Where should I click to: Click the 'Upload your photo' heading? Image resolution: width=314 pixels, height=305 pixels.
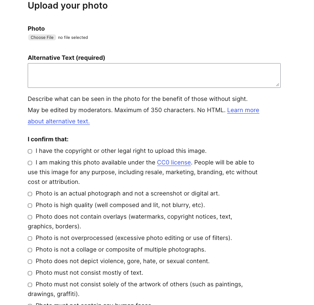(68, 6)
